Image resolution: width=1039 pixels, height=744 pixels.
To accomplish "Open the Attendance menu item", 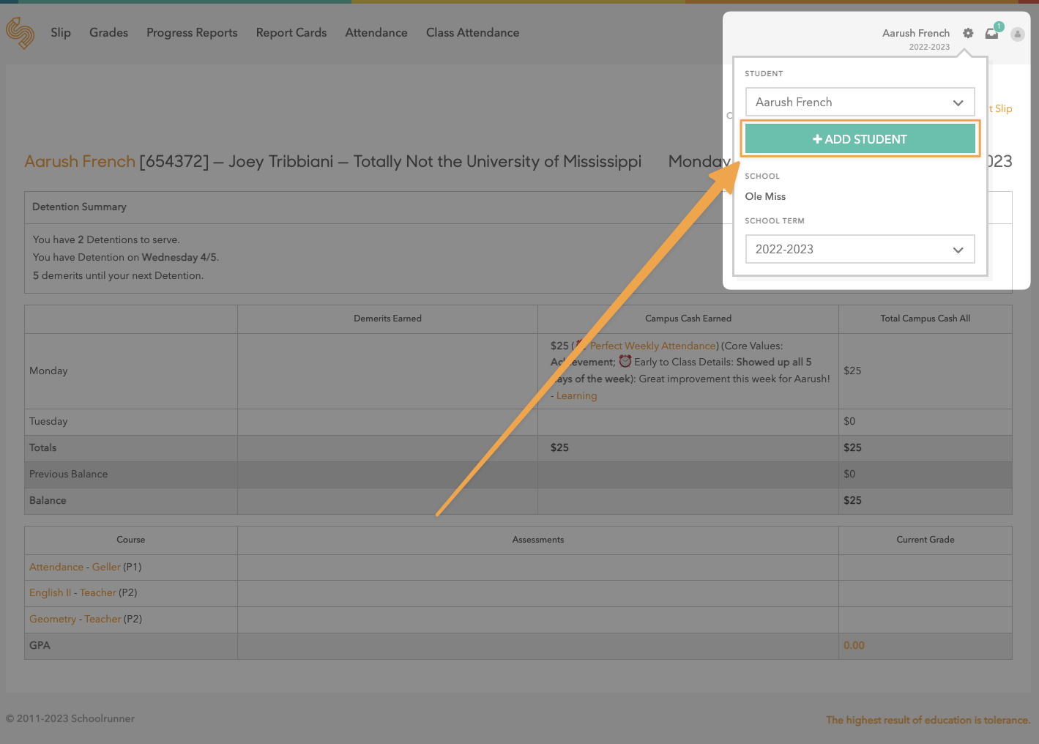I will (x=376, y=33).
